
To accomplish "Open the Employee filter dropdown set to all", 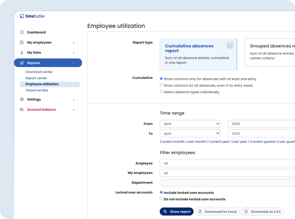I will click(225, 163).
